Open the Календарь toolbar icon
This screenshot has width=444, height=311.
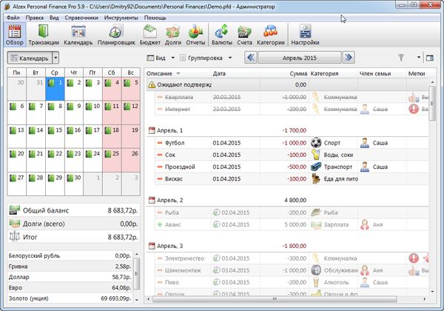pos(78,35)
